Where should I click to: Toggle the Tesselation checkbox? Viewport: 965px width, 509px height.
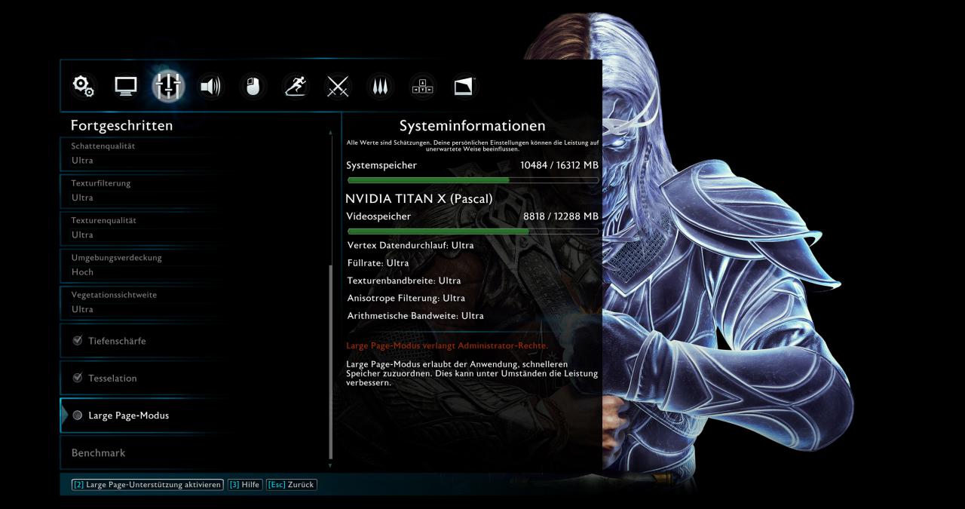point(77,378)
